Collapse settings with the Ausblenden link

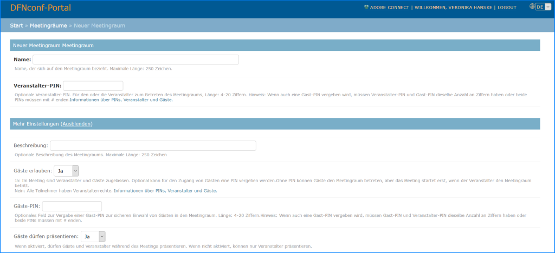(x=76, y=124)
